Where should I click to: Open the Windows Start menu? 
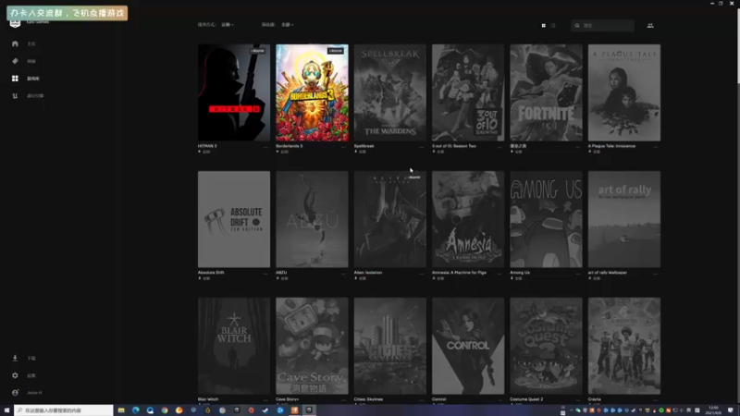tap(6, 410)
